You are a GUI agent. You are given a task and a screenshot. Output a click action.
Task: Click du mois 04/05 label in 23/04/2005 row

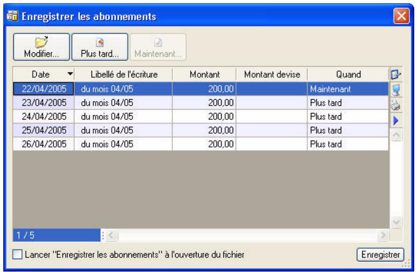click(x=123, y=102)
